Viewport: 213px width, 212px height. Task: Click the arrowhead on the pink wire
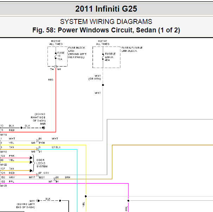(31, 158)
